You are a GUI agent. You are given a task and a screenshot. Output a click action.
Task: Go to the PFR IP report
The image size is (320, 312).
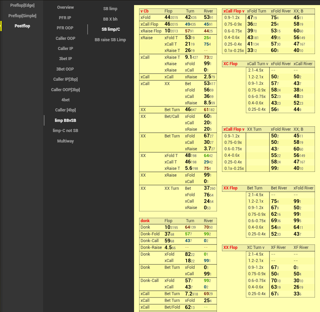(x=65, y=18)
